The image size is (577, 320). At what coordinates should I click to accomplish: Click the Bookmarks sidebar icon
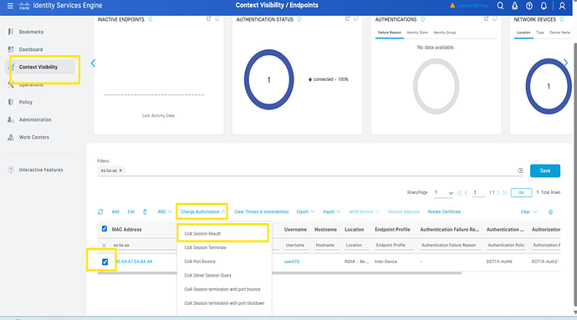pyautogui.click(x=11, y=32)
